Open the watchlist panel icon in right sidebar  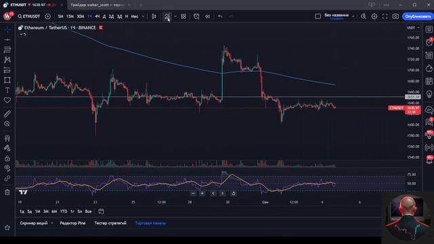(429, 29)
